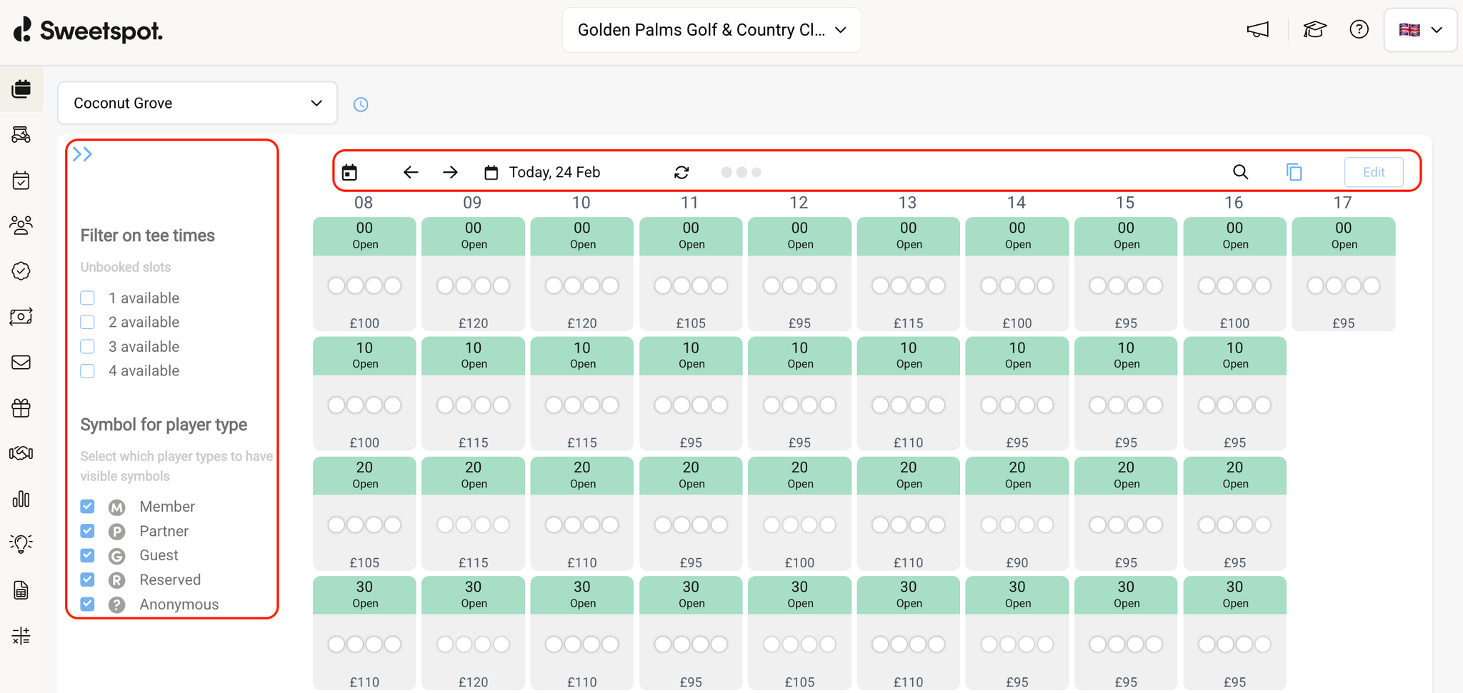Click the copy icon near the Edit button
1463x693 pixels.
[x=1294, y=172]
